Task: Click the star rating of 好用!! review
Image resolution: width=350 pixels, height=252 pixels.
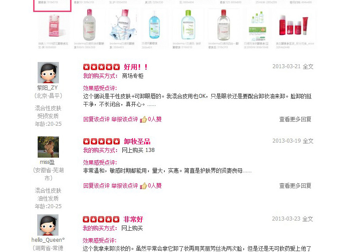Action: (x=101, y=67)
